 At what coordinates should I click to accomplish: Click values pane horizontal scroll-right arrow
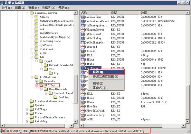click(183, 125)
